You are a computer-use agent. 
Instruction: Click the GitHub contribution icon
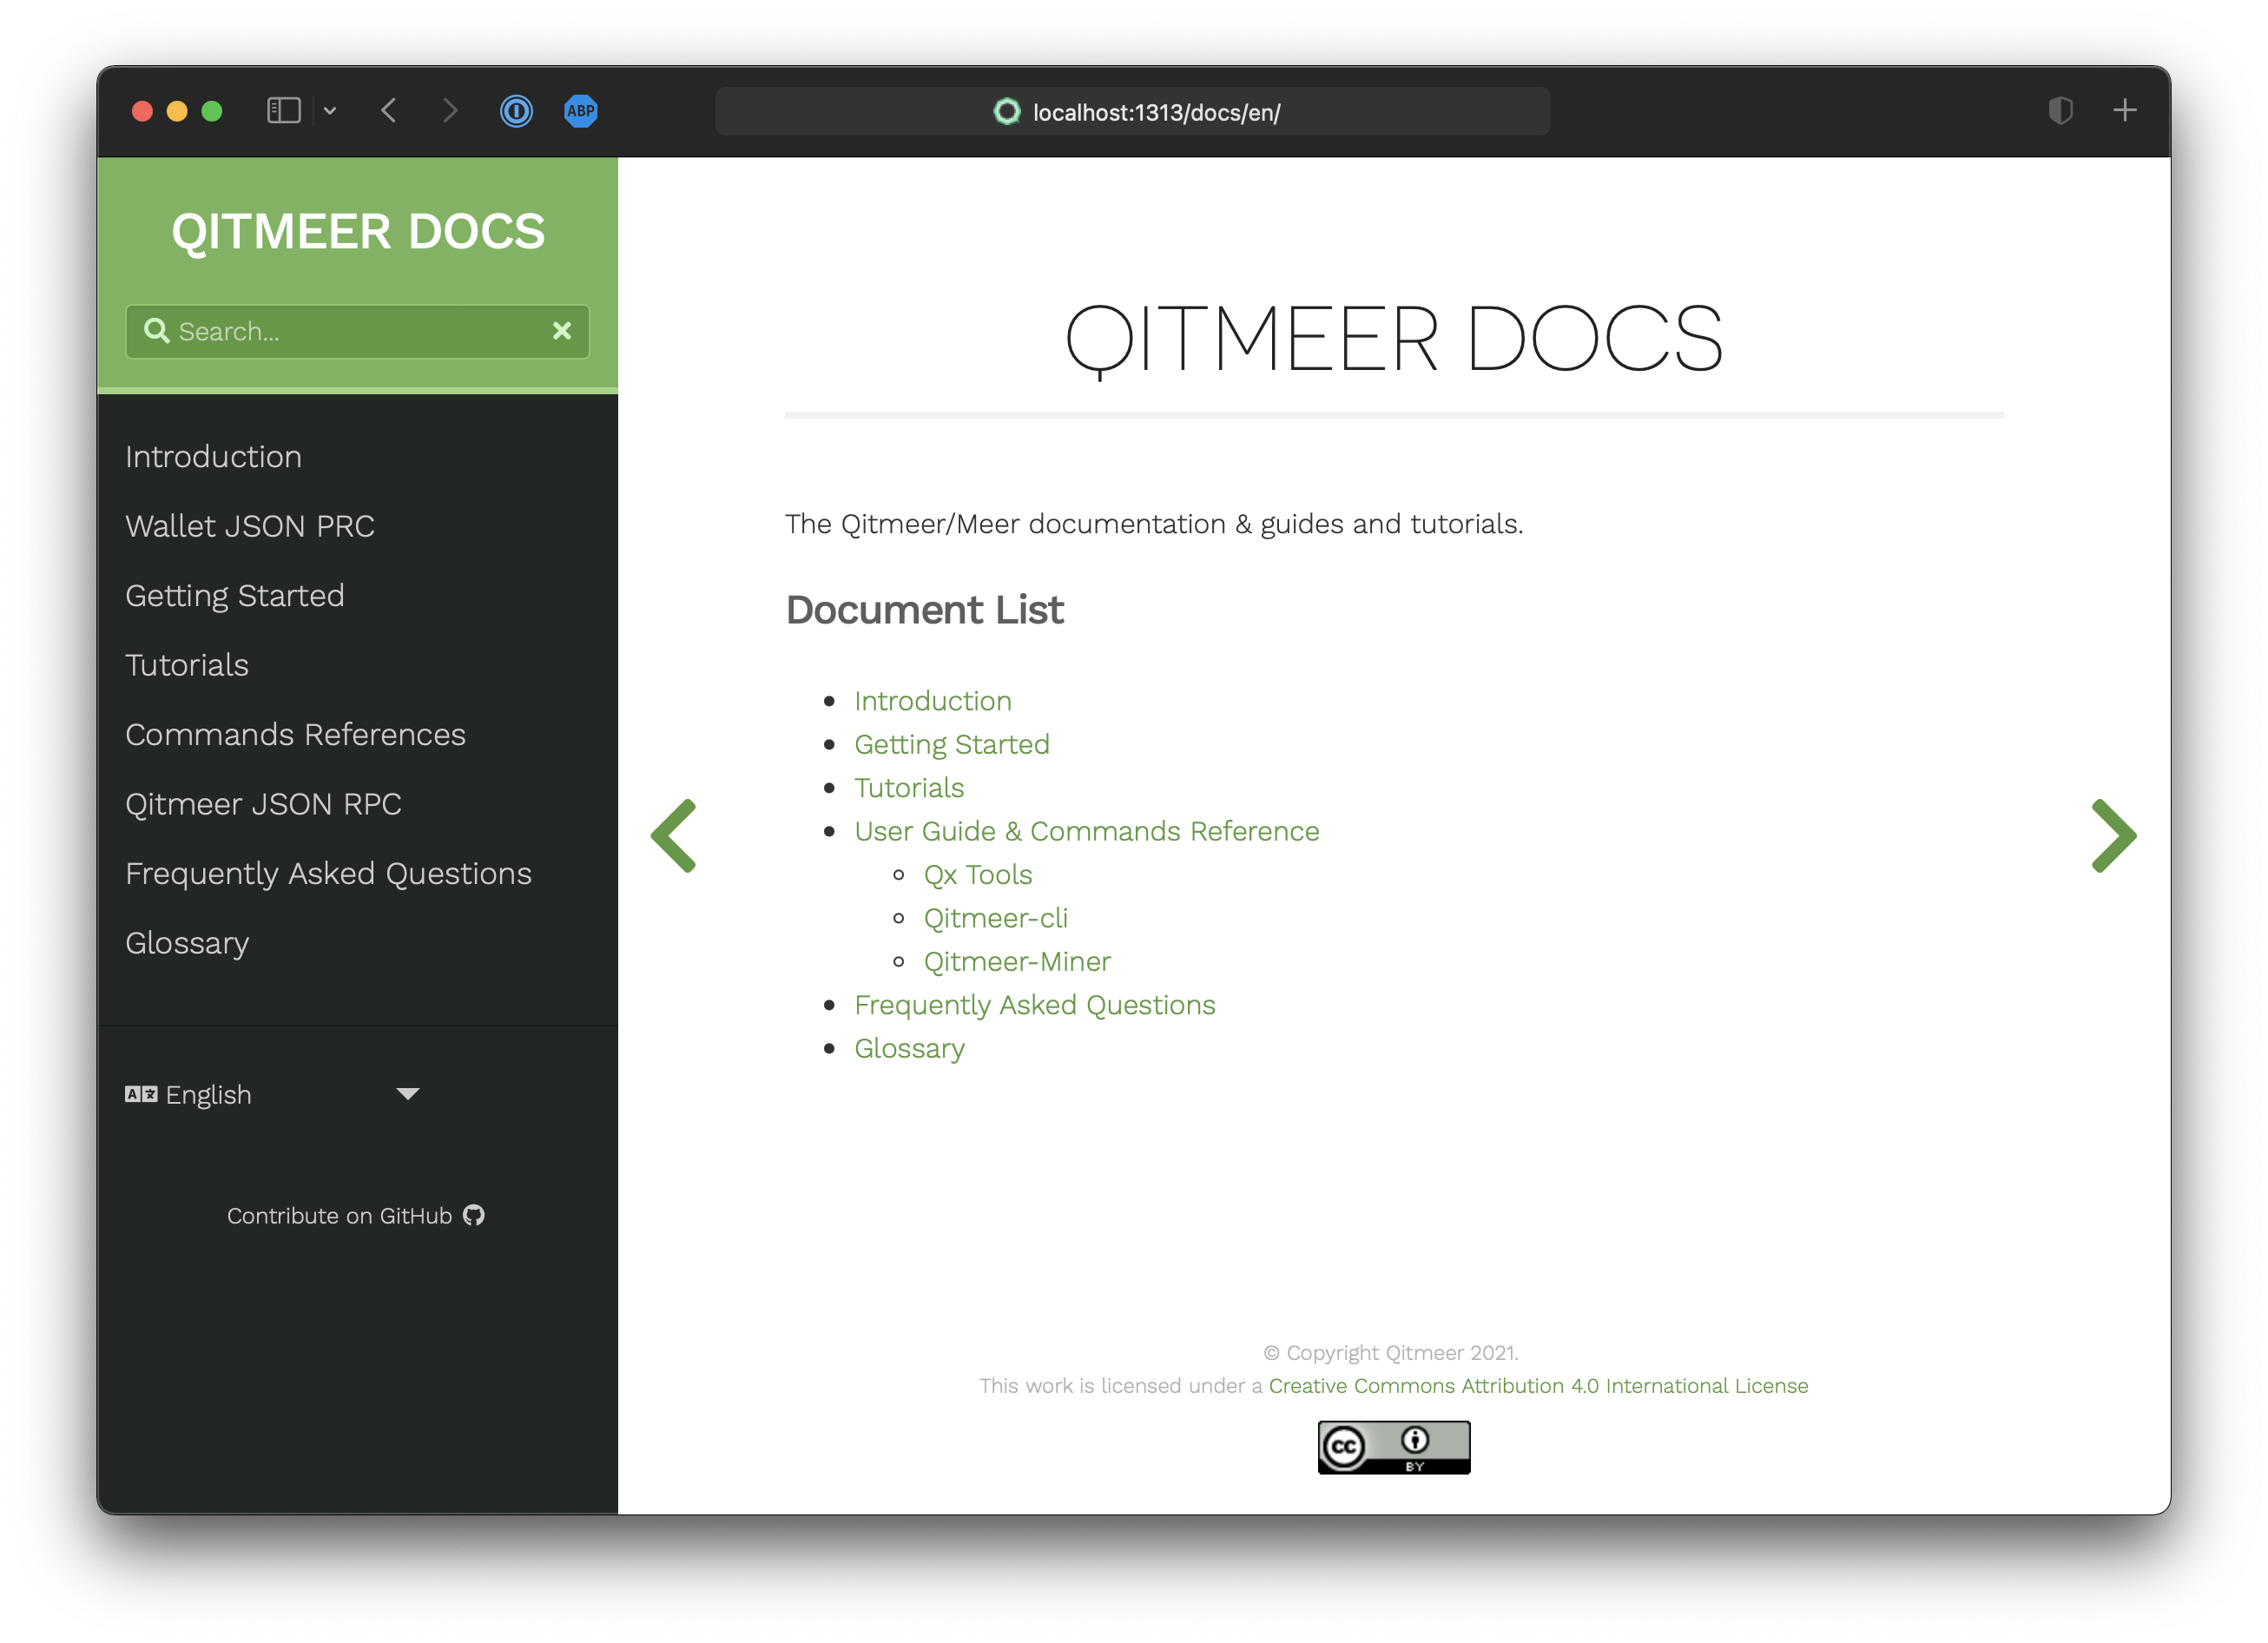(x=474, y=1215)
